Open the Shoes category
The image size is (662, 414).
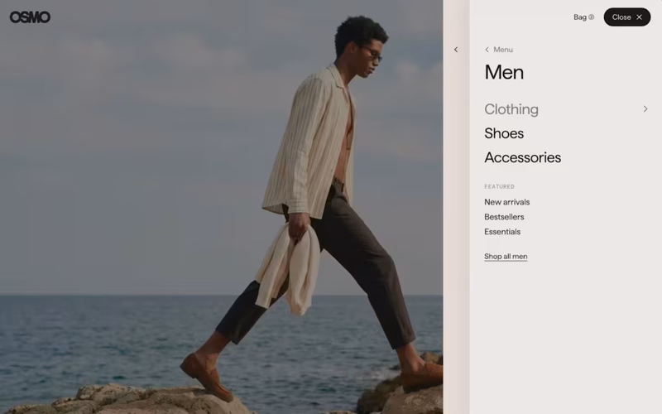coord(504,133)
